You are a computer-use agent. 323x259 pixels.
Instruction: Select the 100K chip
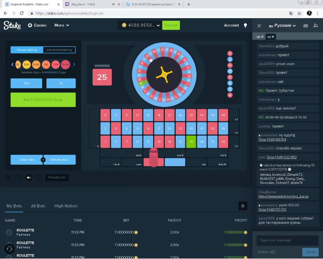pyautogui.click(x=36, y=64)
